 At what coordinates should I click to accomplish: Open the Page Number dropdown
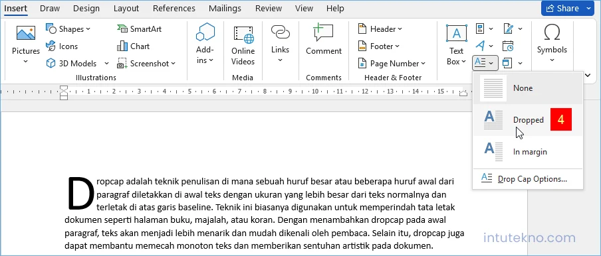[x=392, y=64]
